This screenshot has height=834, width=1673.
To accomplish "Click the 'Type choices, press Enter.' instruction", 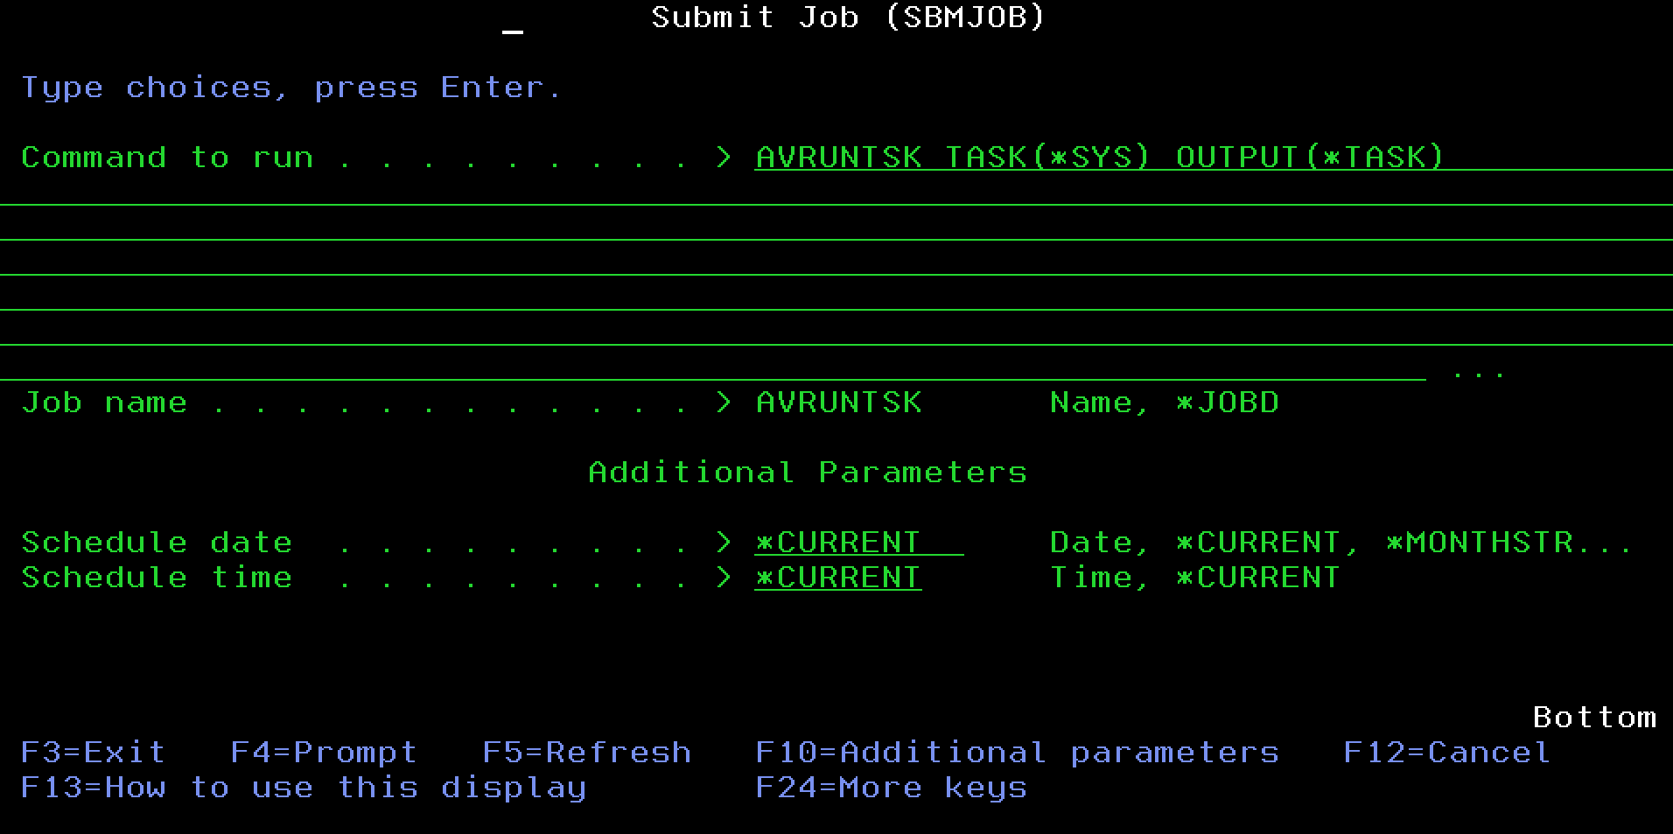I will tap(290, 88).
